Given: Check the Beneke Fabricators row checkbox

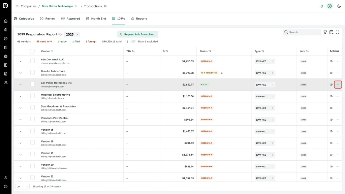Looking at the screenshot, I should coord(32,72).
